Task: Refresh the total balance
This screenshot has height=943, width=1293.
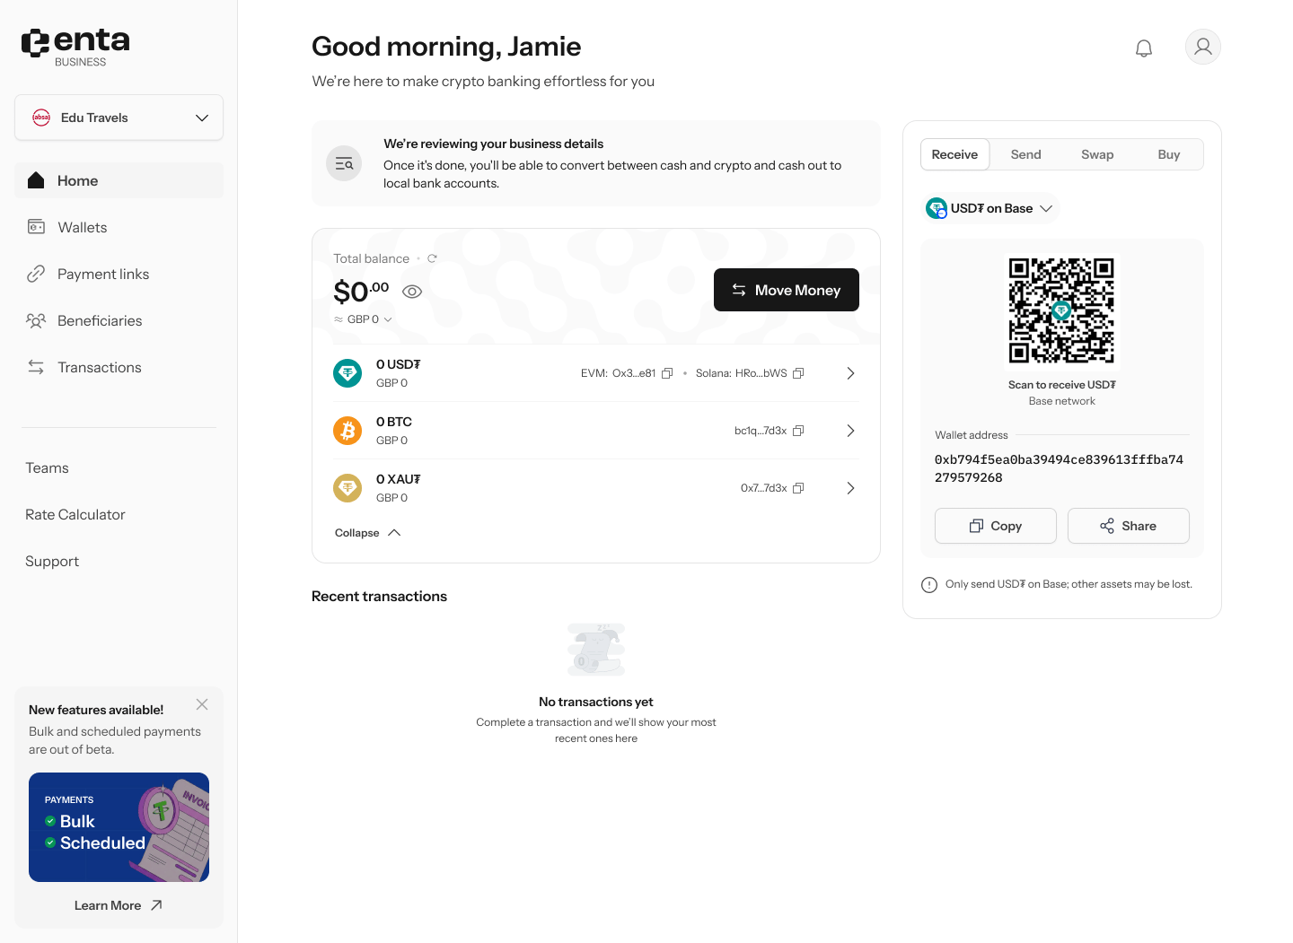Action: coord(432,258)
